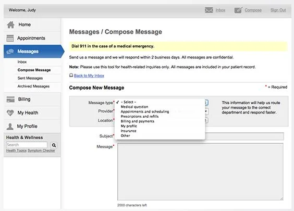This screenshot has width=294, height=211.
Task: Open Archived Messages in the sidebar
Action: pos(33,86)
